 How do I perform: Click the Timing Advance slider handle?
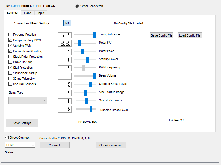click(x=95, y=35)
